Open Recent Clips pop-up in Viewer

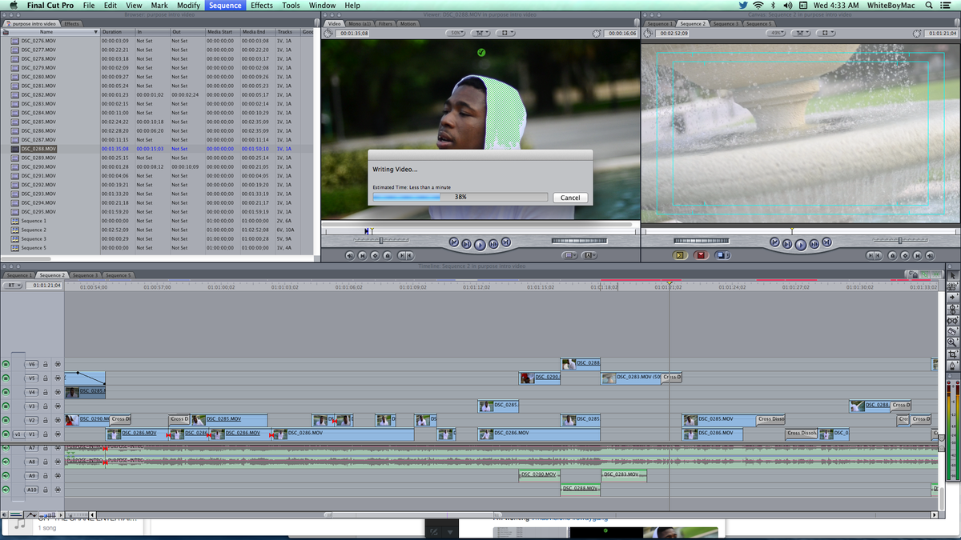click(569, 255)
